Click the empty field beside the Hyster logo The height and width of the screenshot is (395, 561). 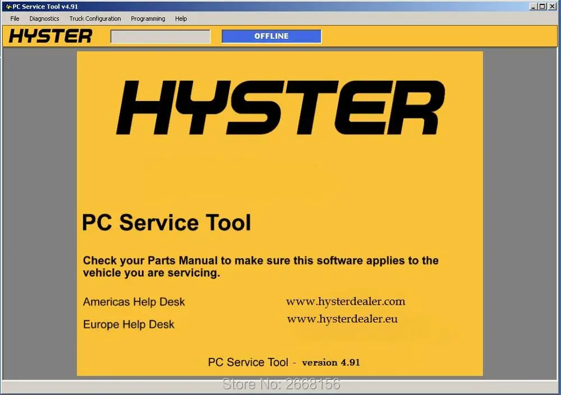tap(160, 36)
